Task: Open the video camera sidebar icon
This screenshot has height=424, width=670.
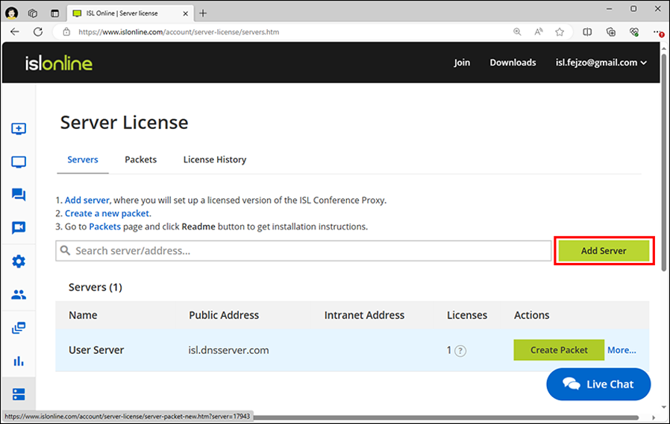Action: pos(19,228)
